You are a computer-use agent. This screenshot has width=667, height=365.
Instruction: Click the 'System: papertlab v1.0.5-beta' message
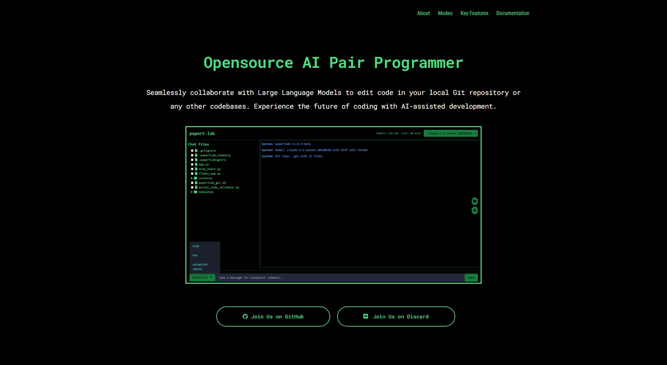click(x=286, y=144)
